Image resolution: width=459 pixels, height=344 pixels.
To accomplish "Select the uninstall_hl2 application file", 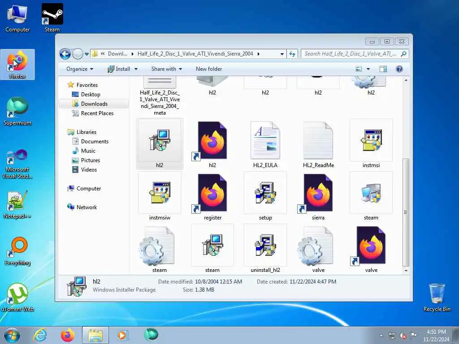I will click(x=265, y=248).
